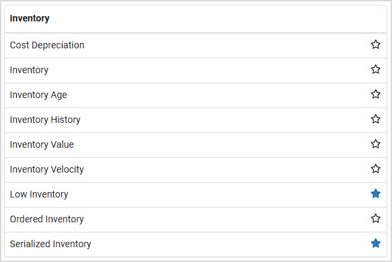Remove Serialized Inventory from favorites
The image size is (392, 262).
point(375,243)
